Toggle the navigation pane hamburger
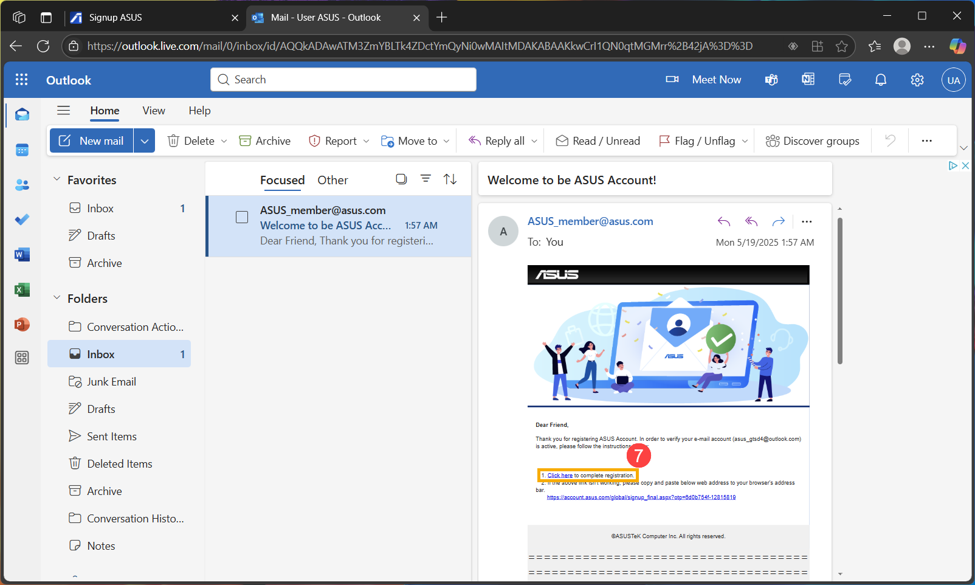 (63, 110)
